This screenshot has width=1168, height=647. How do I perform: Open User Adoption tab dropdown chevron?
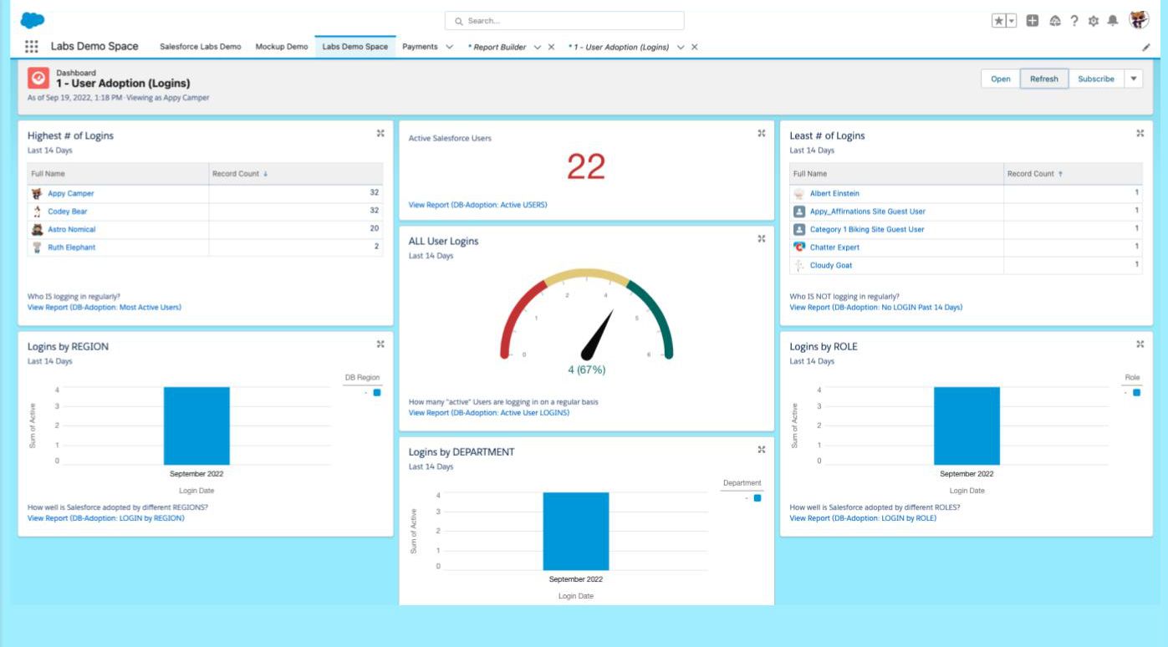click(681, 47)
